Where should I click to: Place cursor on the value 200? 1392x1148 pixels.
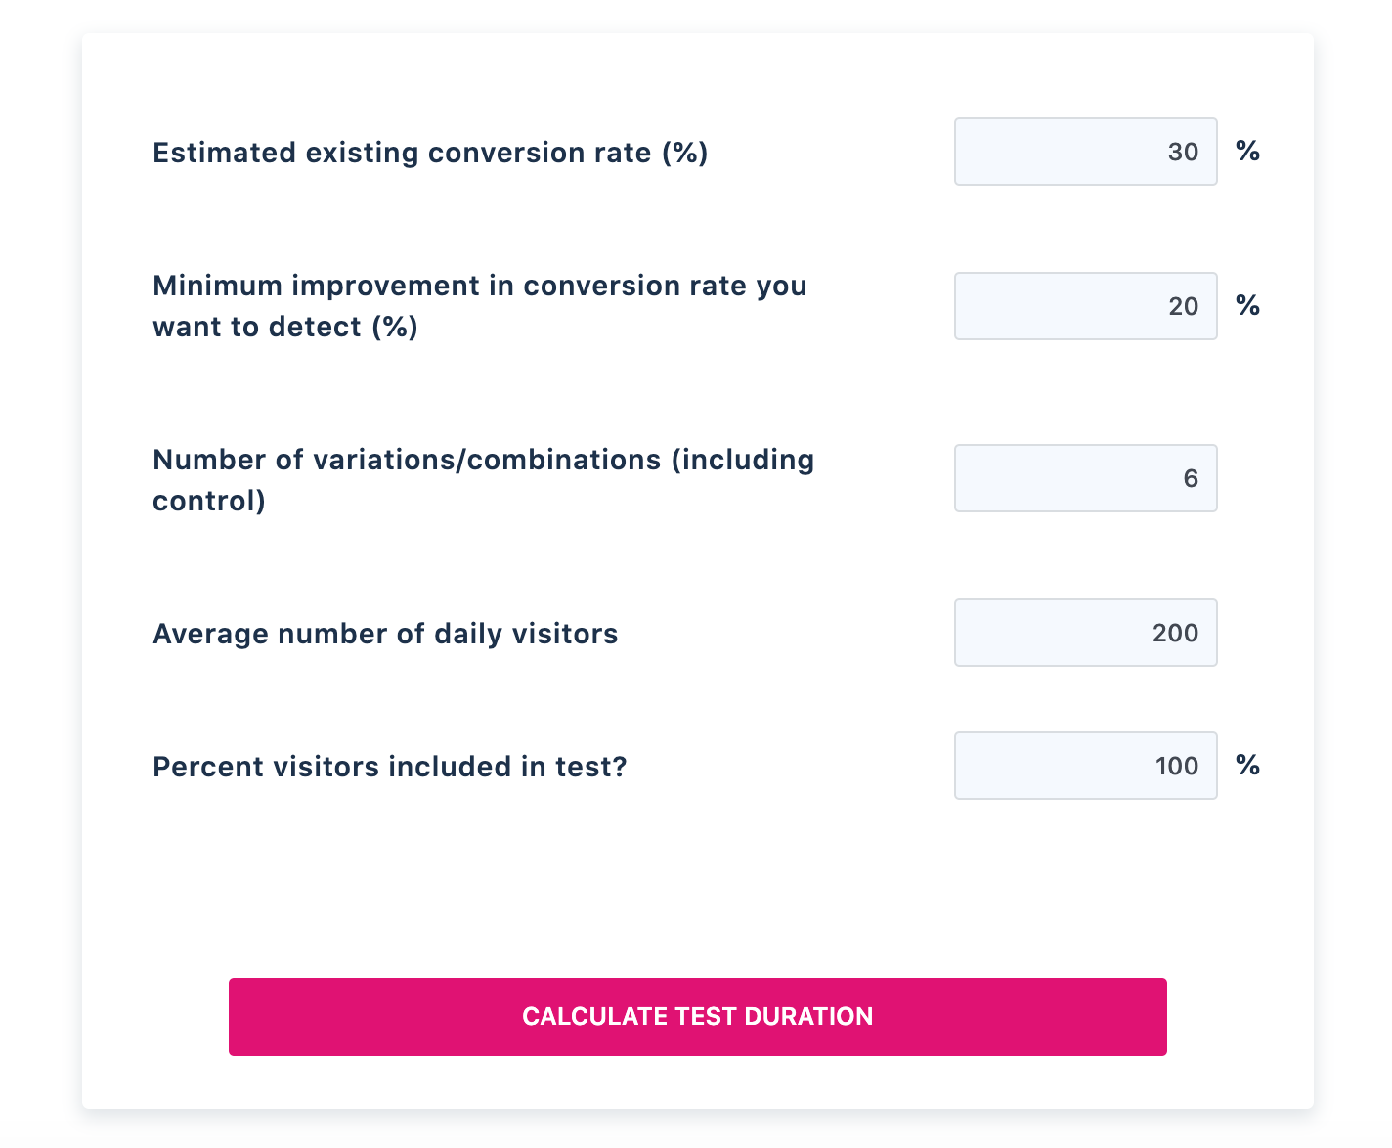(1175, 633)
